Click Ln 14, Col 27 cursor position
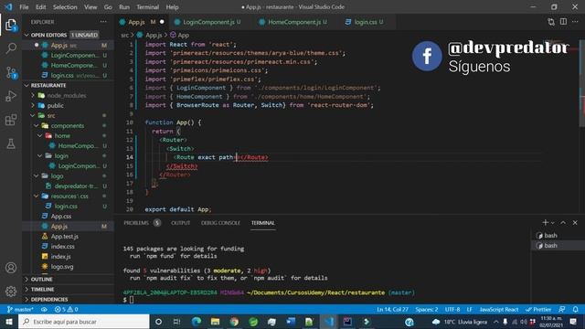Viewport: 585px width, 329px height. tap(392, 309)
